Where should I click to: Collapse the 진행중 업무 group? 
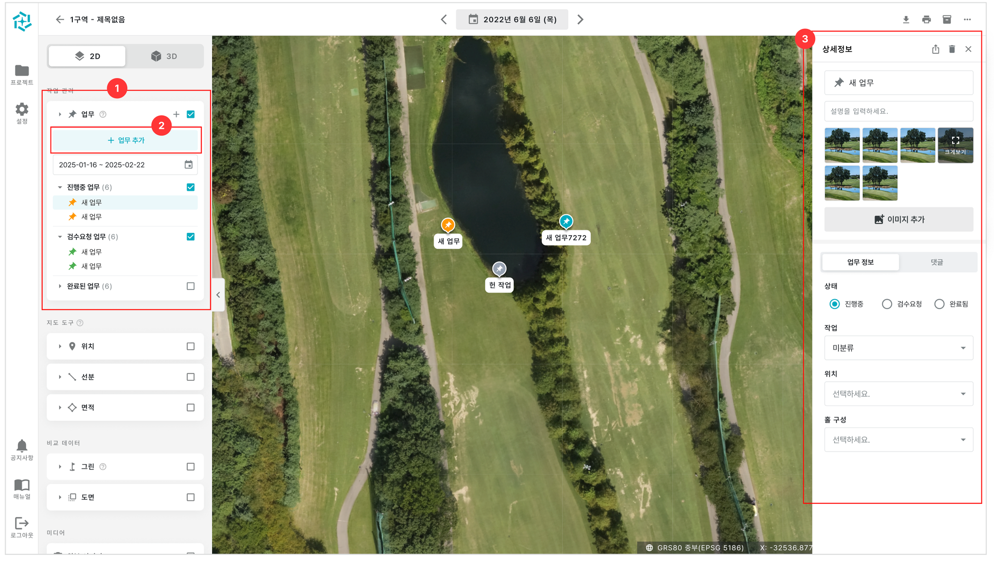[x=60, y=187]
